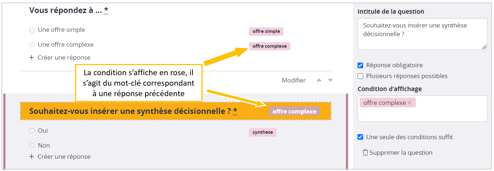Move question down with the down arrow
The width and height of the screenshot is (494, 171).
[x=330, y=80]
